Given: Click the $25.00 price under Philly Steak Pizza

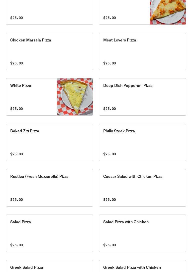Looking at the screenshot, I should [x=109, y=154].
